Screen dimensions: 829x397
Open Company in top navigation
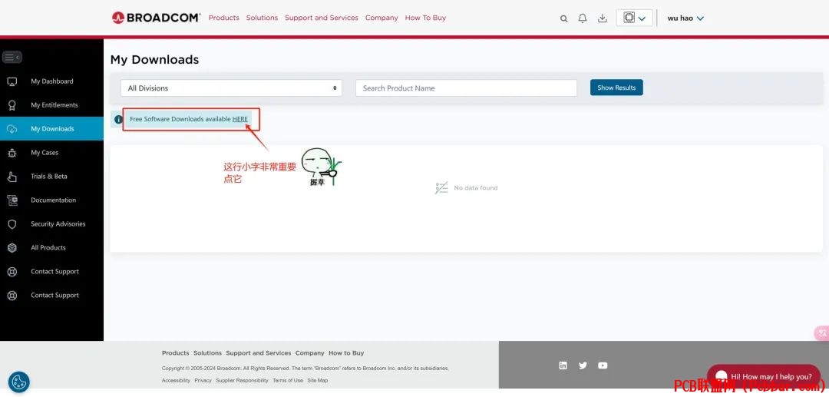coord(381,18)
